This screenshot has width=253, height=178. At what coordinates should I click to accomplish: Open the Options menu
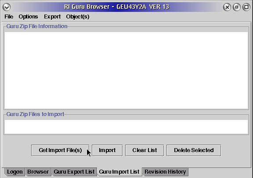click(x=28, y=17)
